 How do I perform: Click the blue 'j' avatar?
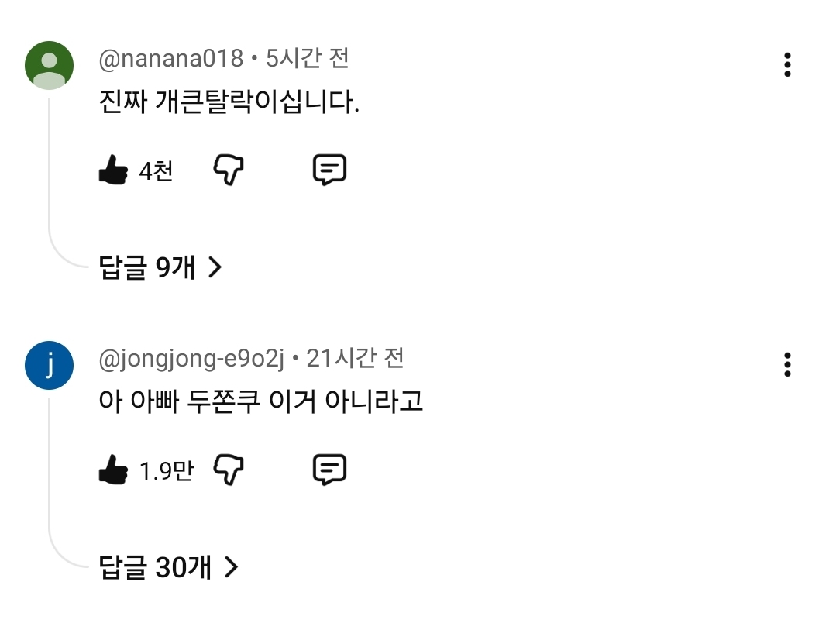pyautogui.click(x=50, y=365)
